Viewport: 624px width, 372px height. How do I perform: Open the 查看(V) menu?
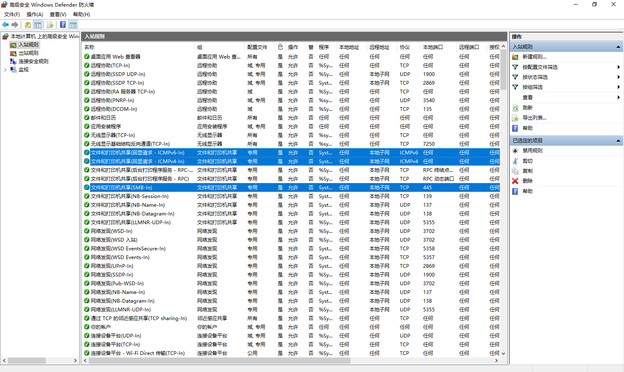pos(58,15)
